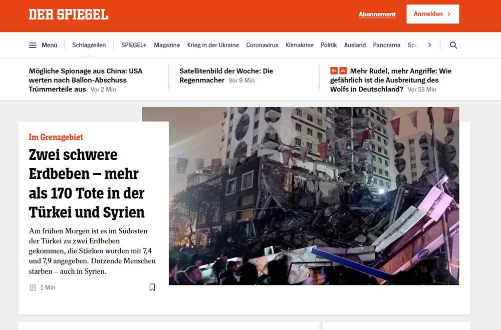Click the Anmelden button

point(433,14)
